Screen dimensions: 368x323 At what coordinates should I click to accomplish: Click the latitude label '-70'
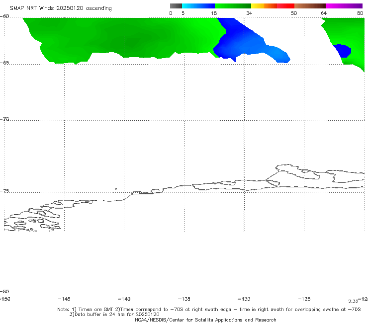click(4, 119)
